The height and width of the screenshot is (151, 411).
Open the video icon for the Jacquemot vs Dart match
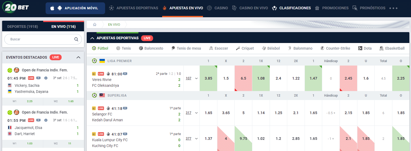click(x=38, y=120)
